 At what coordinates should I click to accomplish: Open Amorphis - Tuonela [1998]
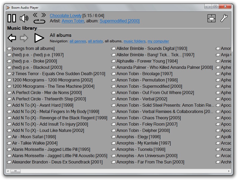click(141, 150)
